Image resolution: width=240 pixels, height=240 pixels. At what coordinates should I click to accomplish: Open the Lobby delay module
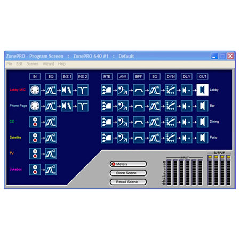tap(187, 90)
